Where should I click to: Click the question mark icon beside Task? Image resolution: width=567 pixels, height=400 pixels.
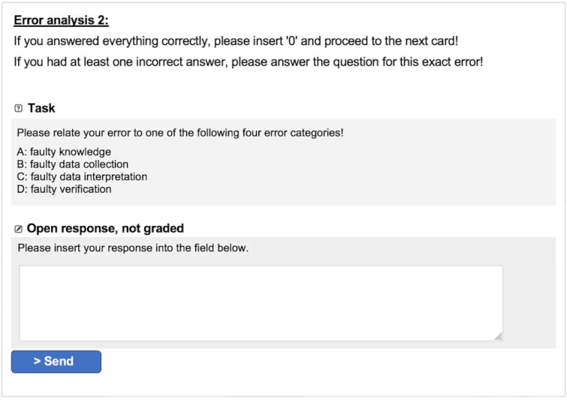(19, 109)
